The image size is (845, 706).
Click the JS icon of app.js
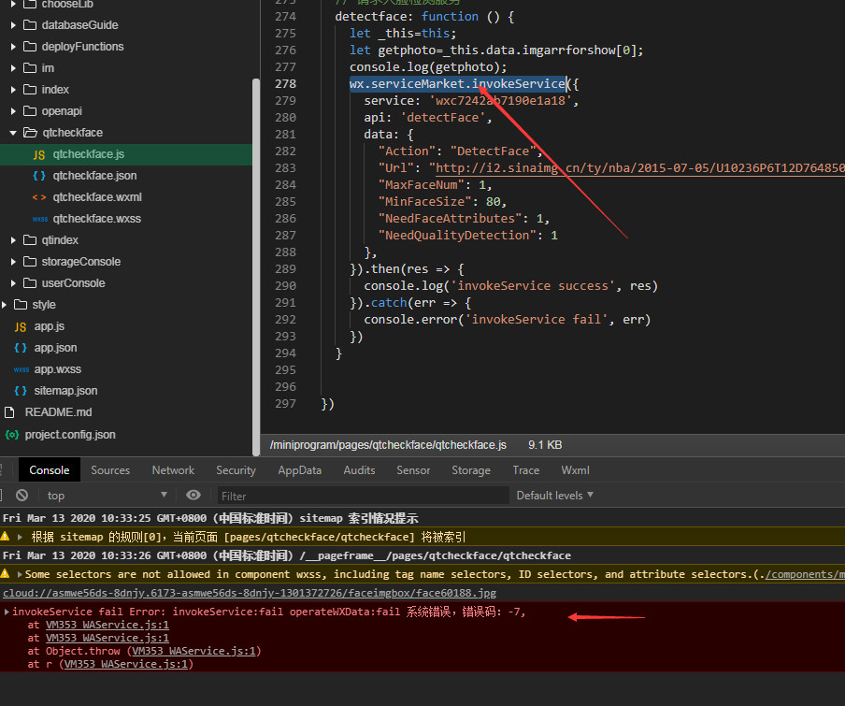pyautogui.click(x=21, y=326)
